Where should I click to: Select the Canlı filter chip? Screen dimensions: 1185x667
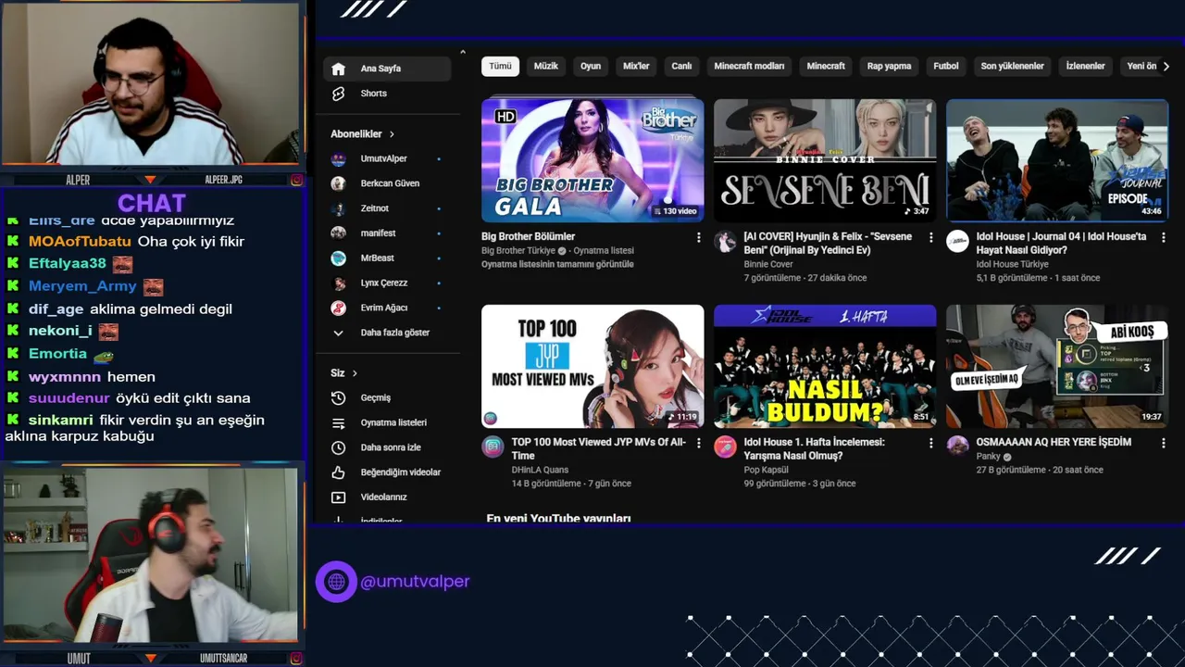pyautogui.click(x=681, y=67)
